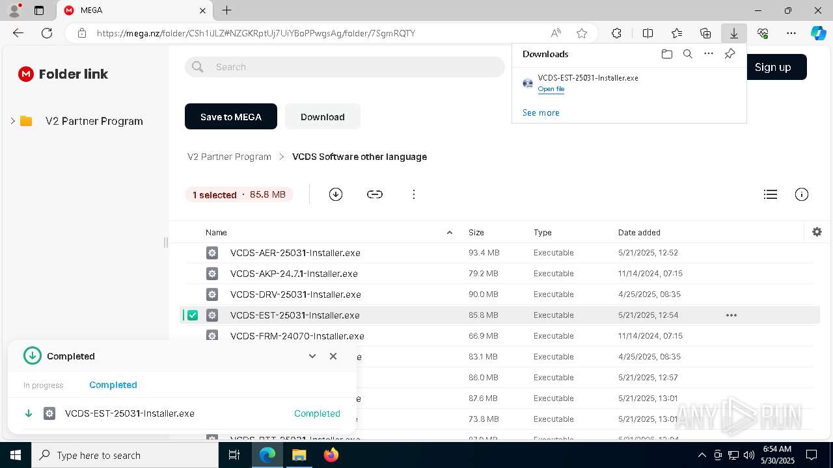Go back to the previous page
Viewport: 833px width, 468px height.
tap(18, 33)
